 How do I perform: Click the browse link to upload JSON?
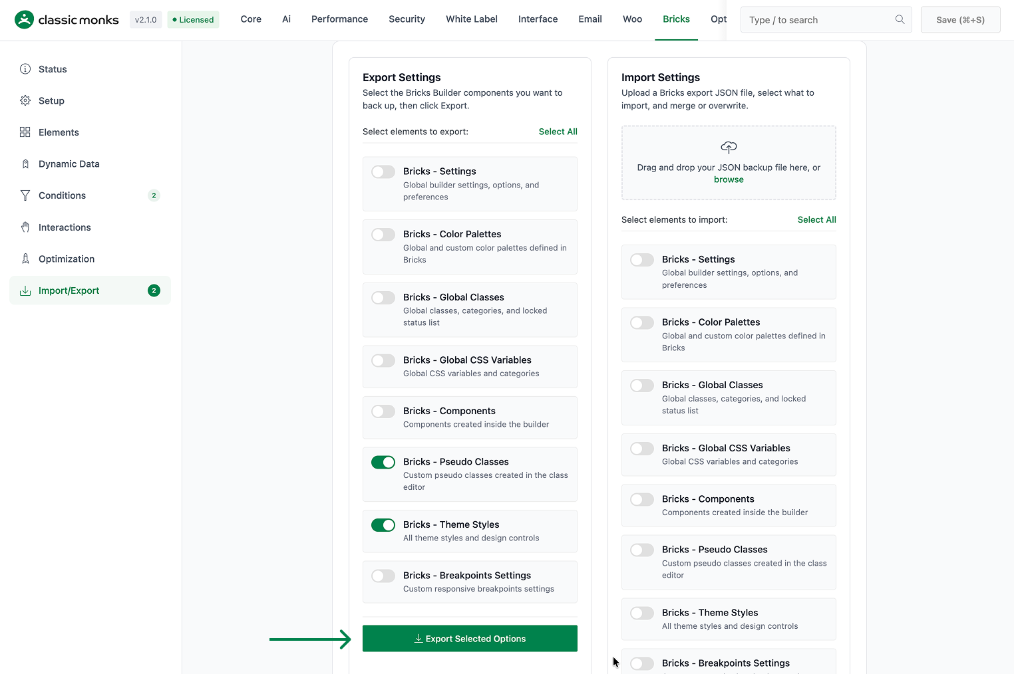[x=729, y=179]
